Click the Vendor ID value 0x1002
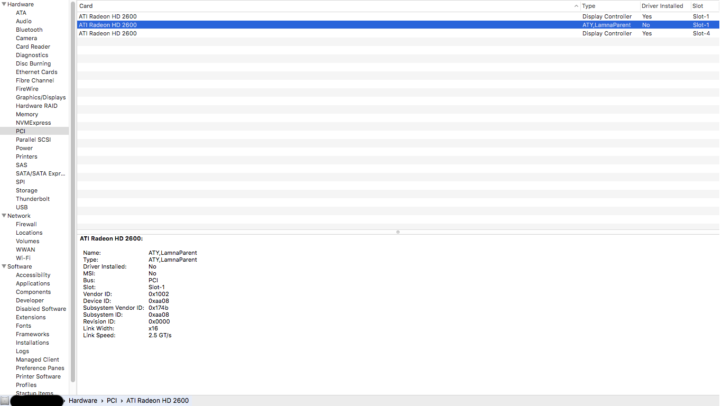The image size is (722, 406). pyautogui.click(x=159, y=294)
